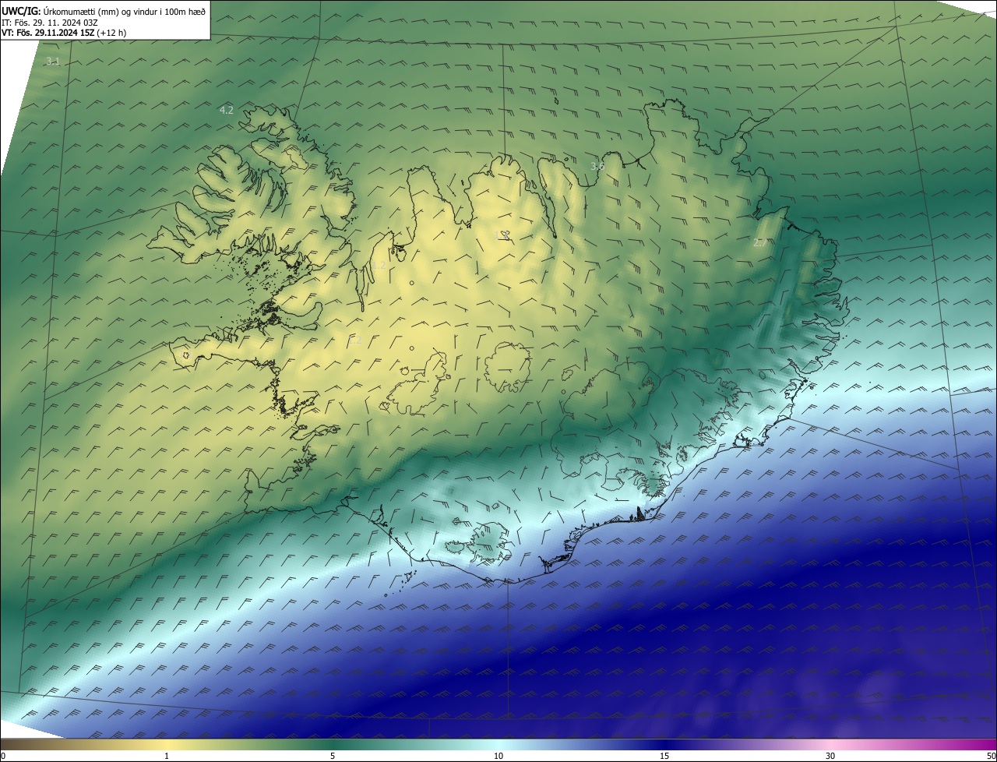Click the map value label "4.2"

coord(226,110)
